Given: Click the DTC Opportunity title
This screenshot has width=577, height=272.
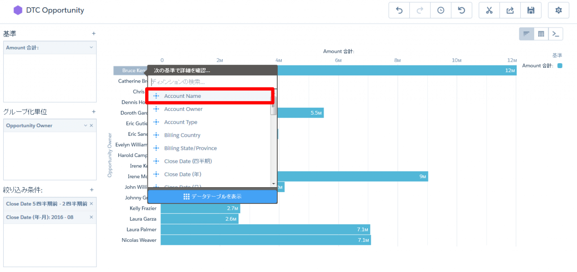Looking at the screenshot, I should click(x=55, y=10).
